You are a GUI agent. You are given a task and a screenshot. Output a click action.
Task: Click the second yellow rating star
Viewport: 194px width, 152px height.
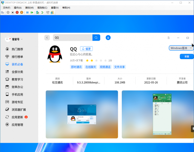coord(92,61)
